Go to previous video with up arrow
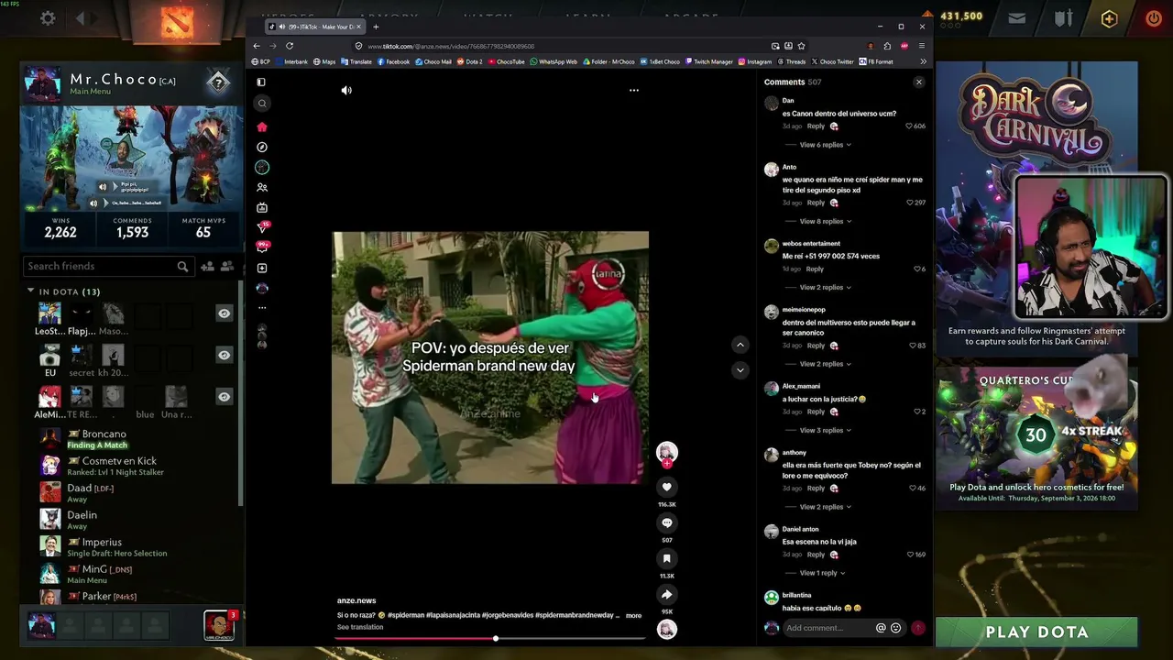The height and width of the screenshot is (660, 1173). 740,345
